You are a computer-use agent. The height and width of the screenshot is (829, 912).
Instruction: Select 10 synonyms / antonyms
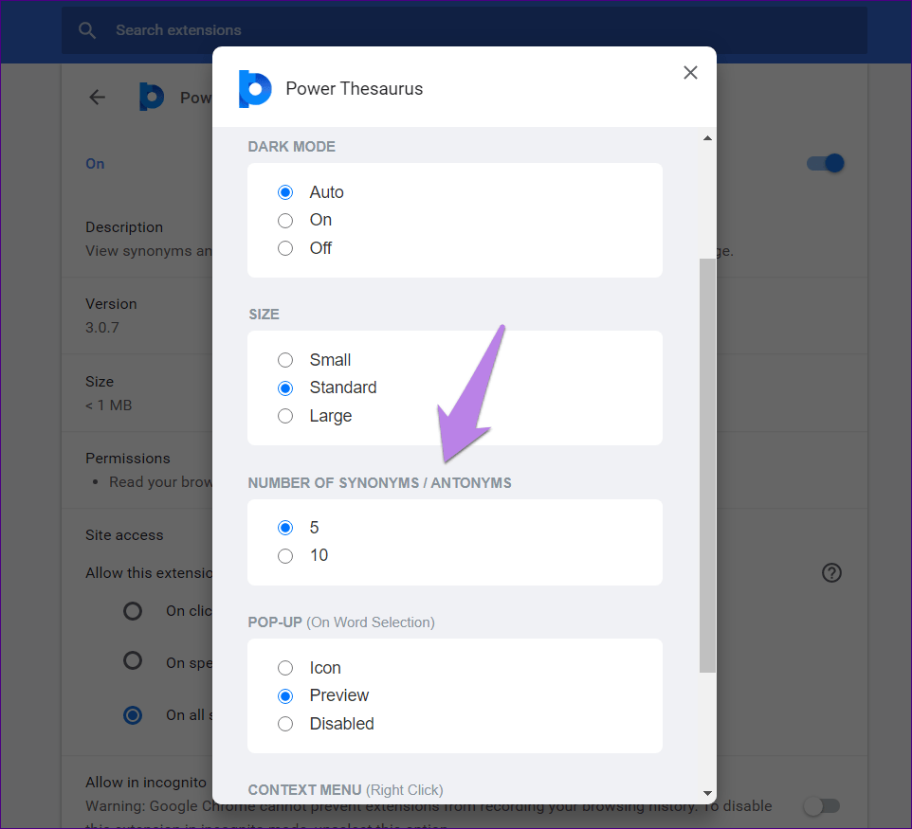285,556
